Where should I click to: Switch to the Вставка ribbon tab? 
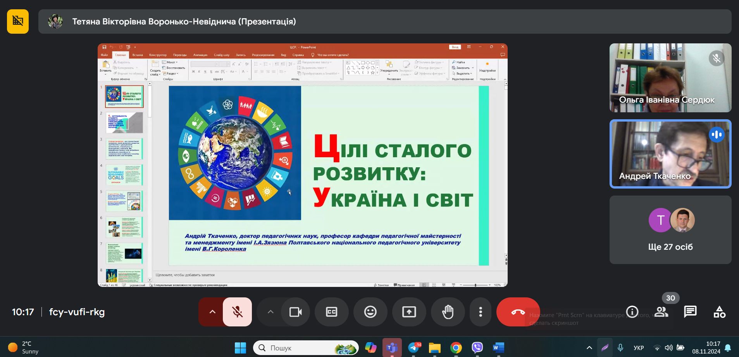[138, 55]
